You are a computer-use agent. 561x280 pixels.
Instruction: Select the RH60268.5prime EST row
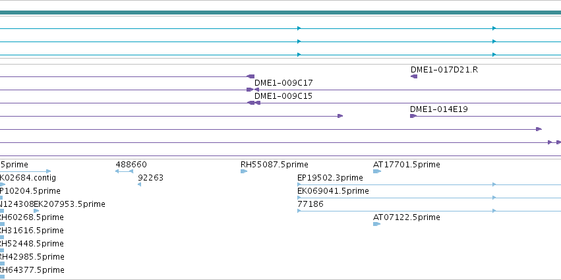32,217
